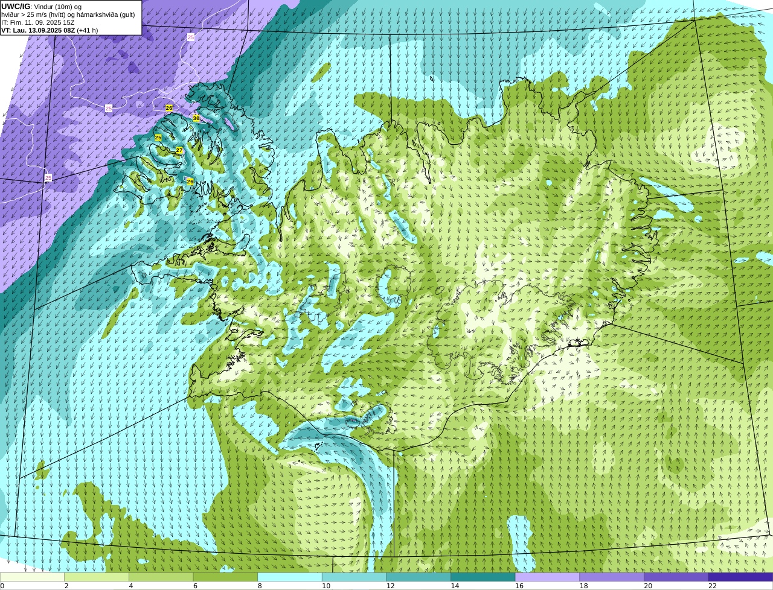Click the legend scale number 22
The width and height of the screenshot is (773, 590).
713,586
